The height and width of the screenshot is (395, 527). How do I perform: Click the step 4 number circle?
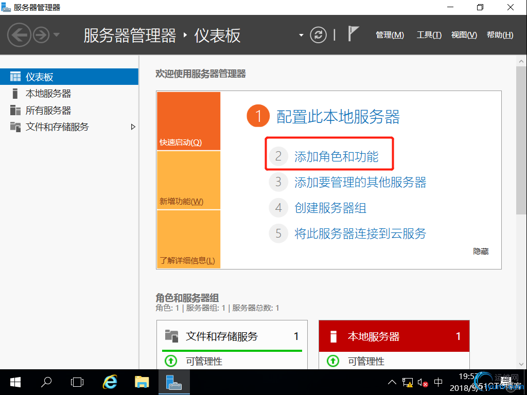coord(278,208)
